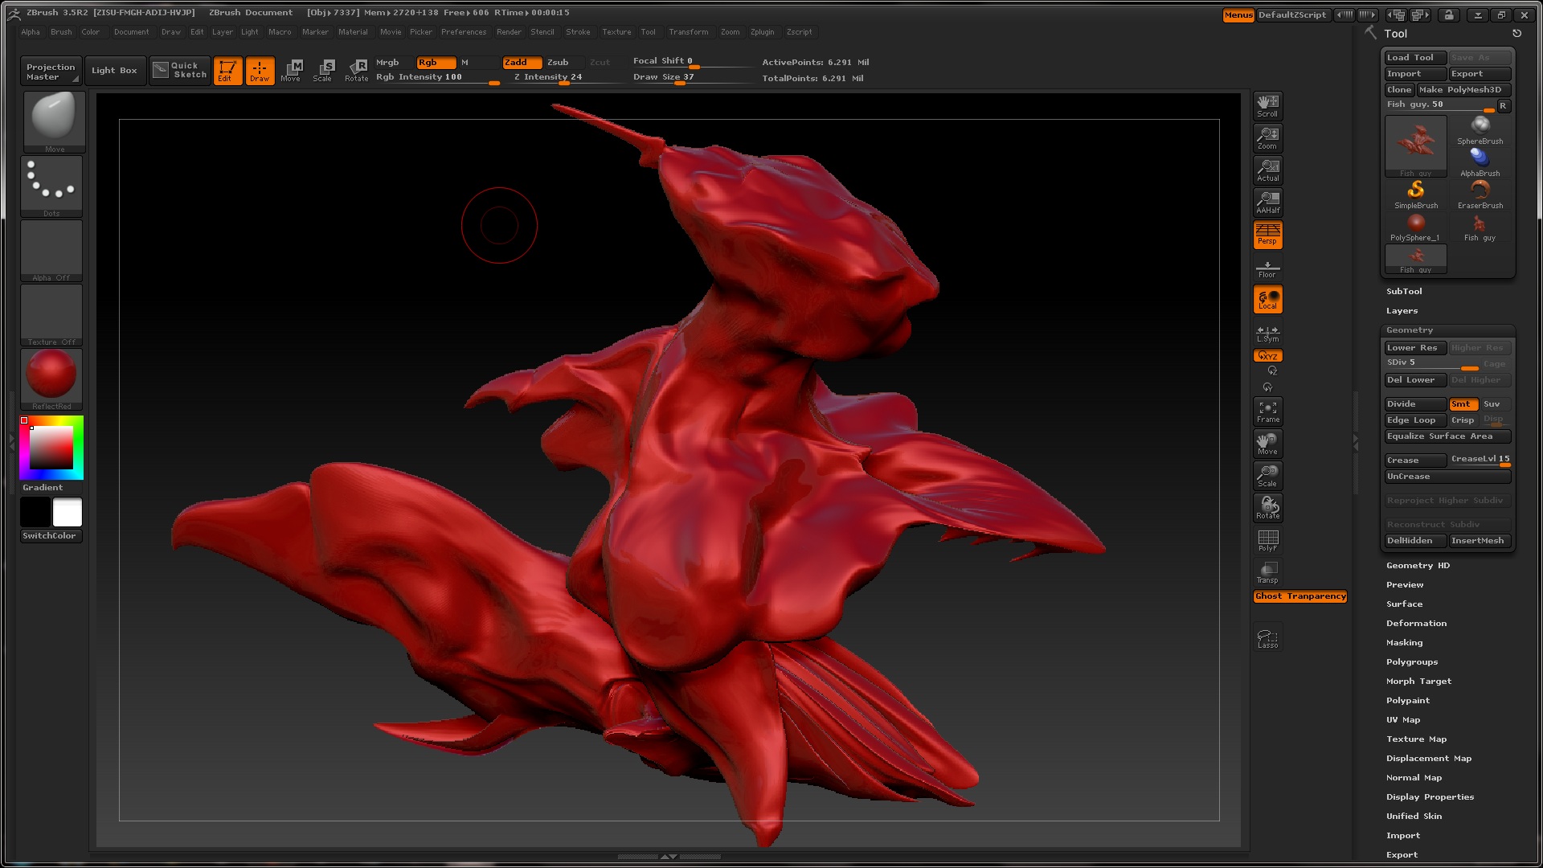1543x868 pixels.
Task: Open the Zplugin menu
Action: (762, 32)
